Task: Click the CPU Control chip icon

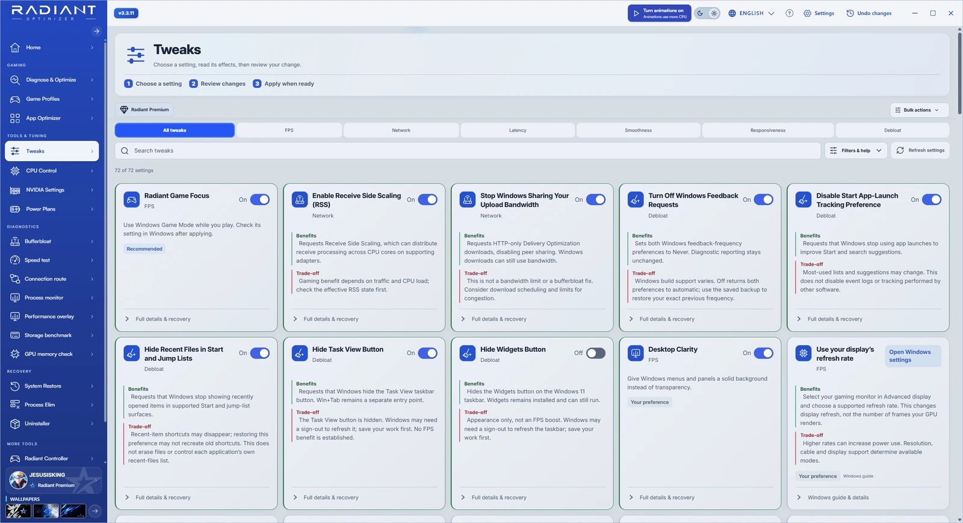Action: (x=15, y=171)
